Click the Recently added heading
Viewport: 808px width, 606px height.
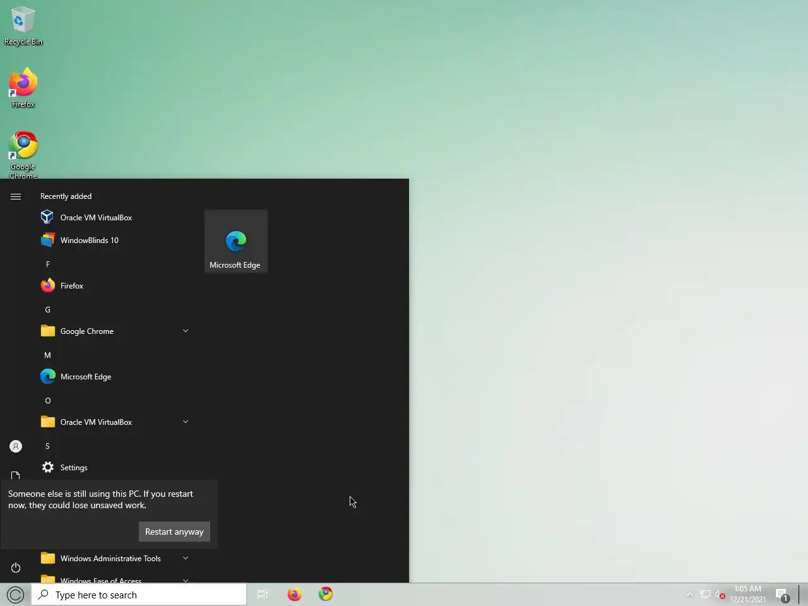[66, 196]
